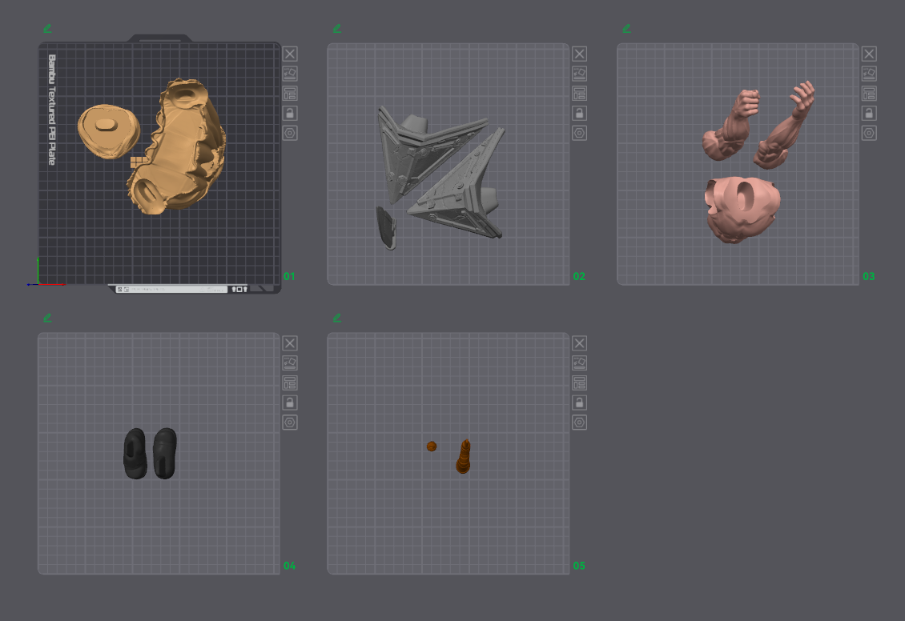Select the pink torso model on plate 03

[x=742, y=209]
